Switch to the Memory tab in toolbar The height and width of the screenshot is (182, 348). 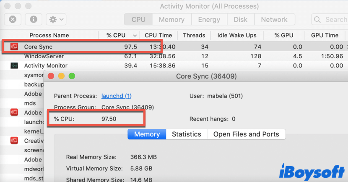pyautogui.click(x=171, y=19)
